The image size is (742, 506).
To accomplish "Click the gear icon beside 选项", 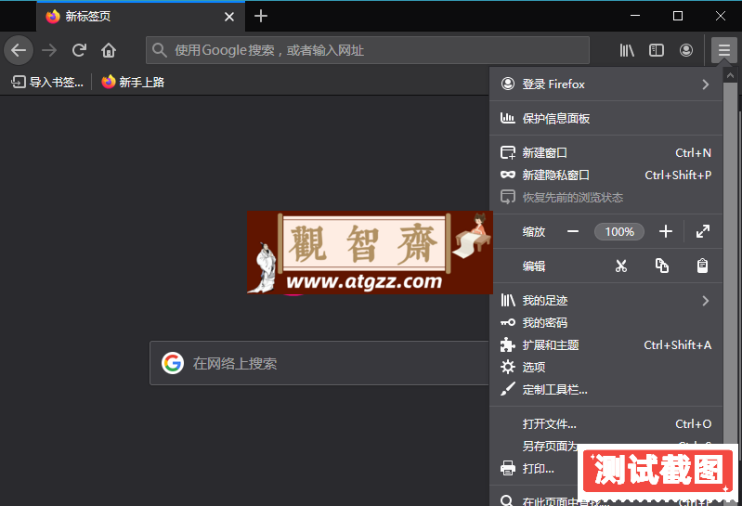I will tap(508, 367).
